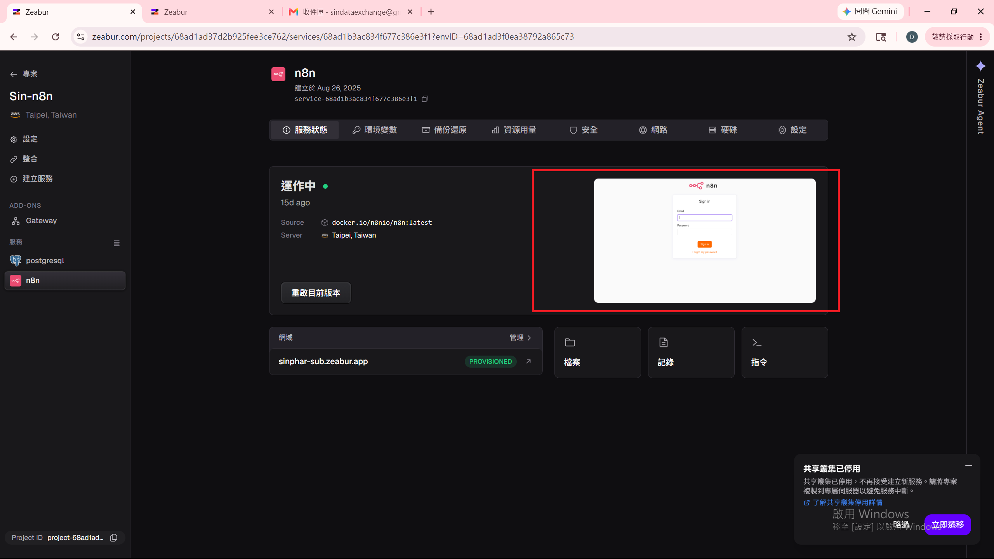Switch to the 環境變數 tab

[374, 130]
